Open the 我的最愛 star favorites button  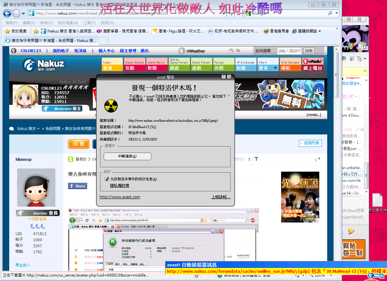click(x=16, y=31)
